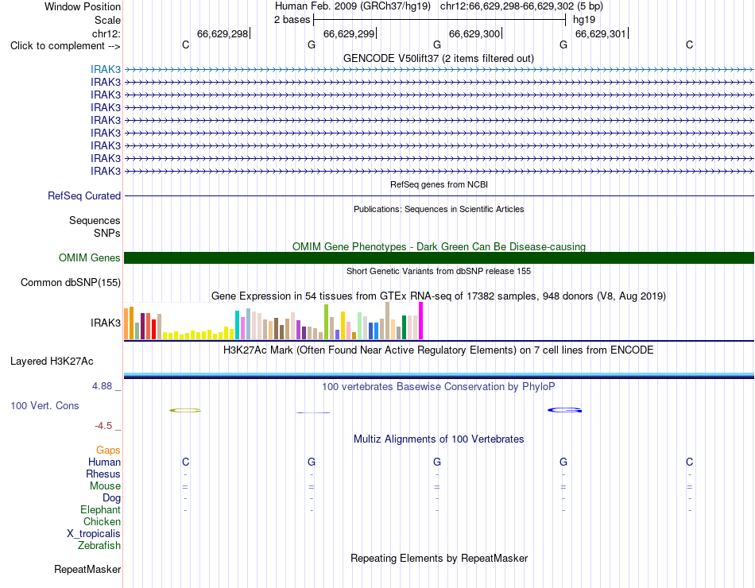Click the RefSeq Curated intron line
This screenshot has height=588, width=755.
click(439, 196)
